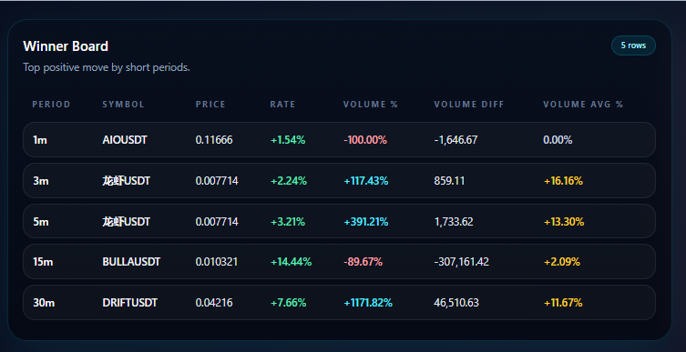Image resolution: width=686 pixels, height=352 pixels.
Task: Click volume diff 859.11
Action: click(x=449, y=181)
